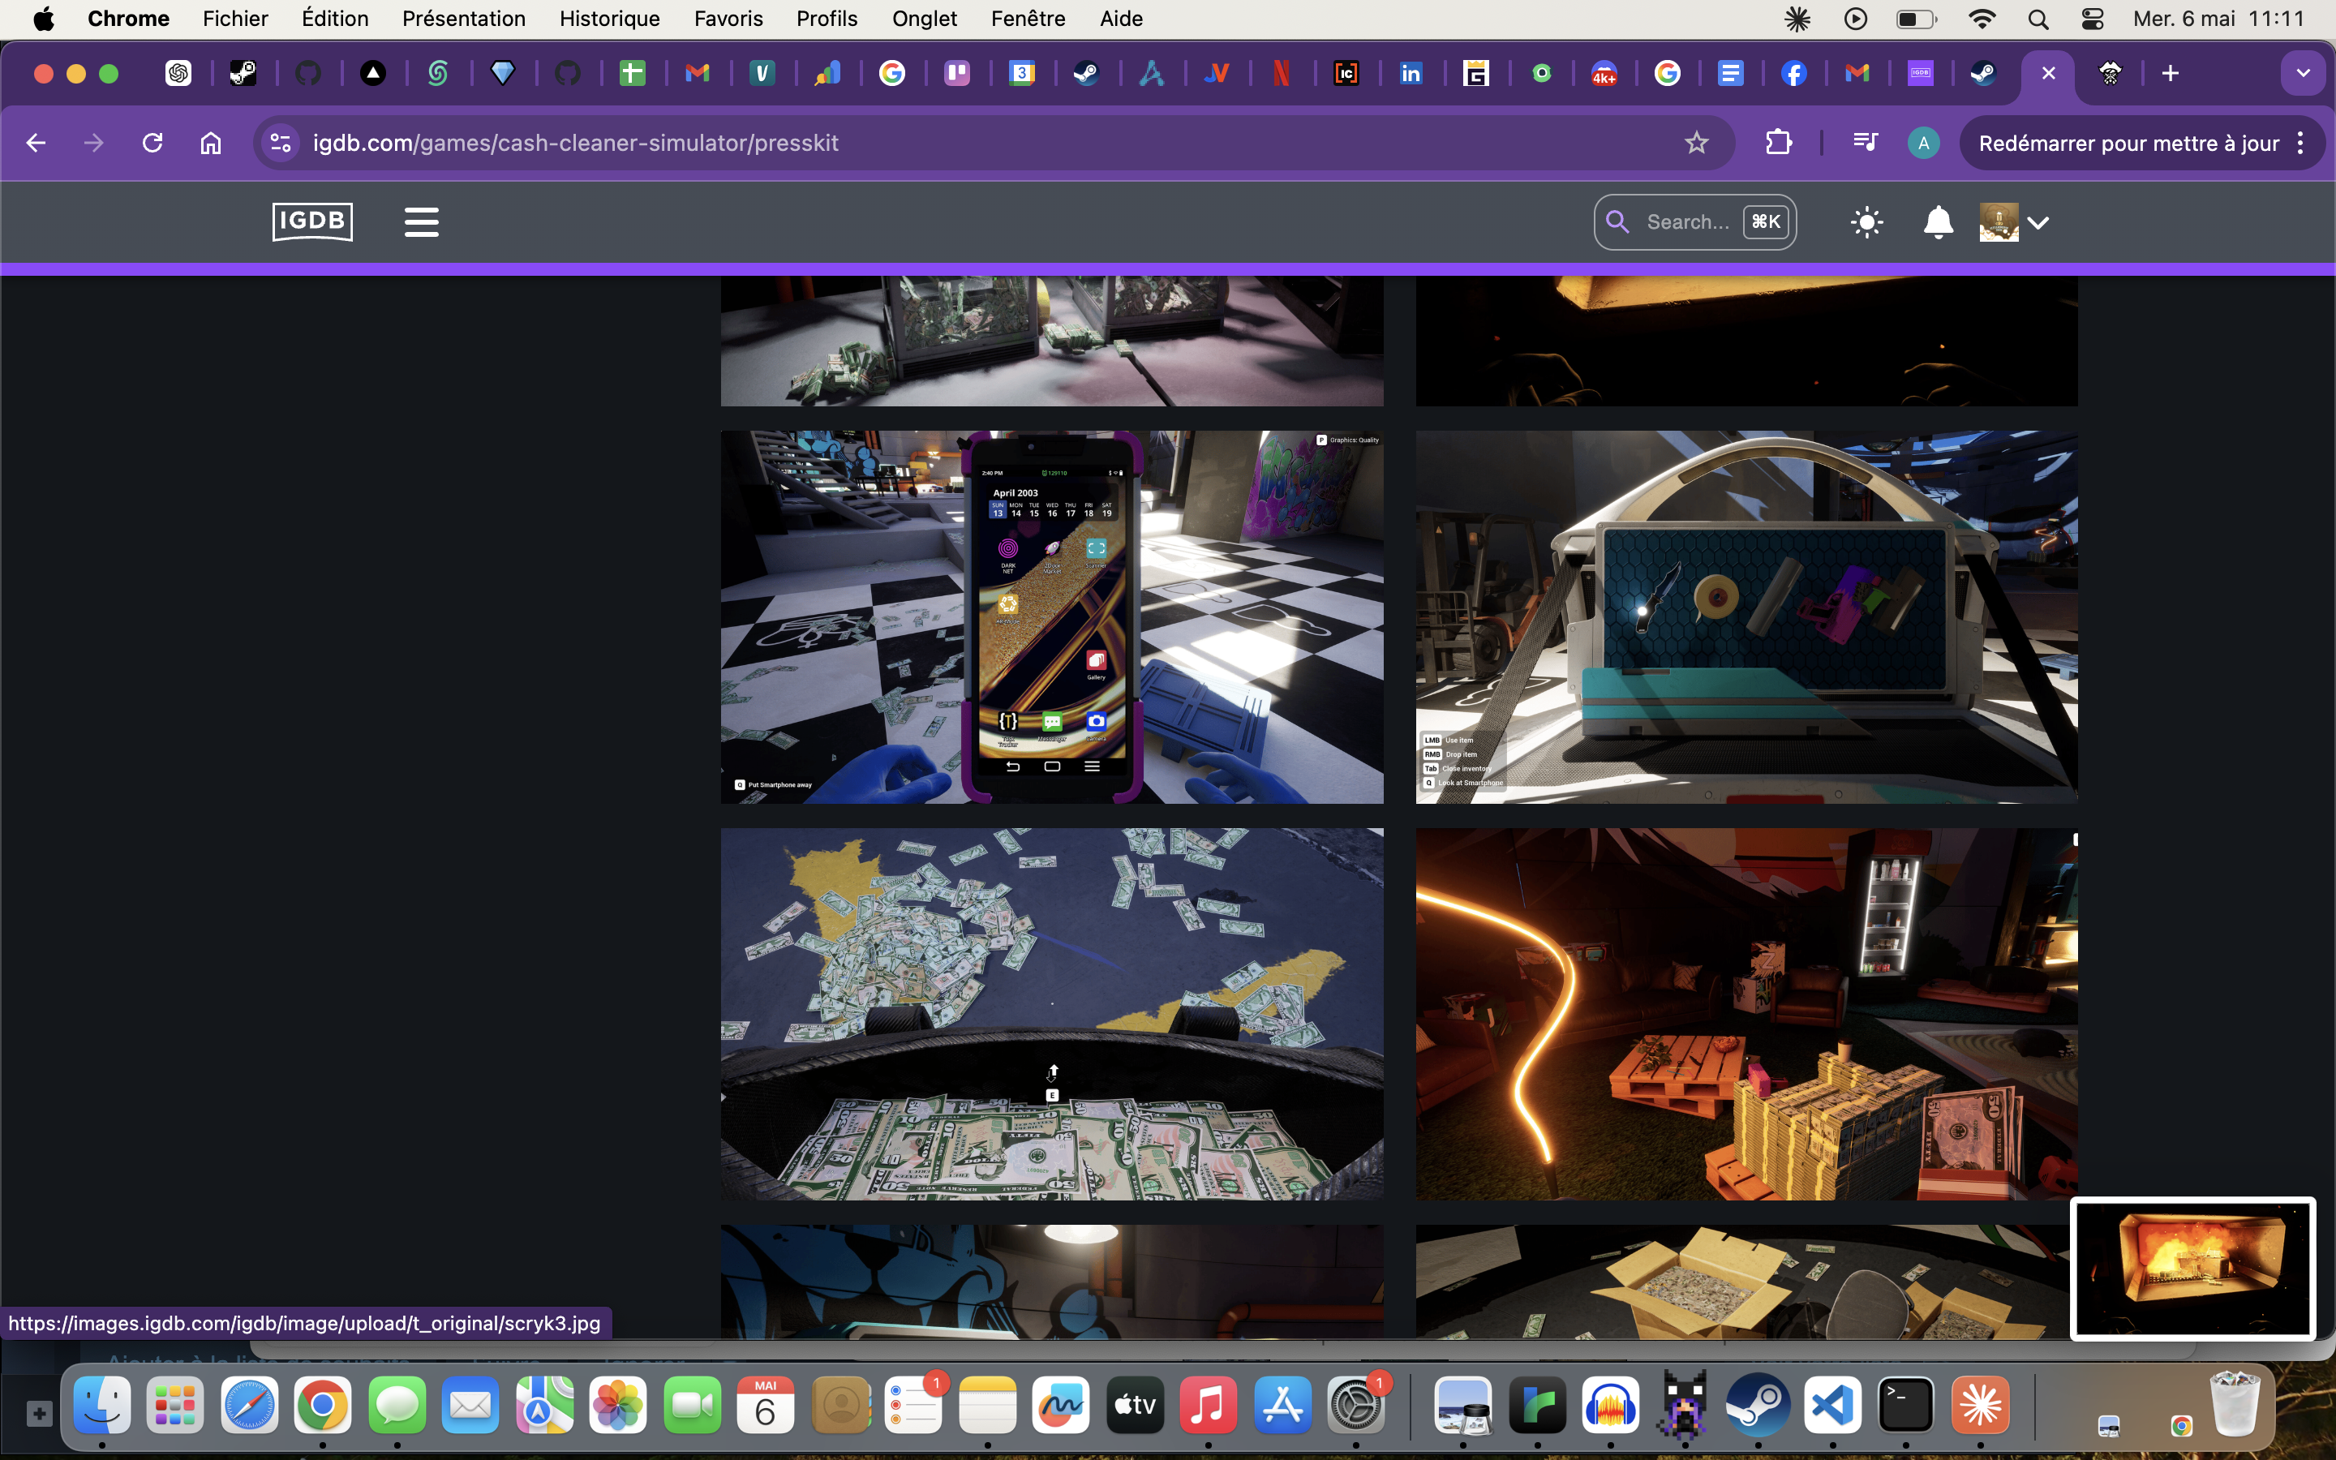2336x1460 pixels.
Task: View site information icon in address bar
Action: coord(281,143)
